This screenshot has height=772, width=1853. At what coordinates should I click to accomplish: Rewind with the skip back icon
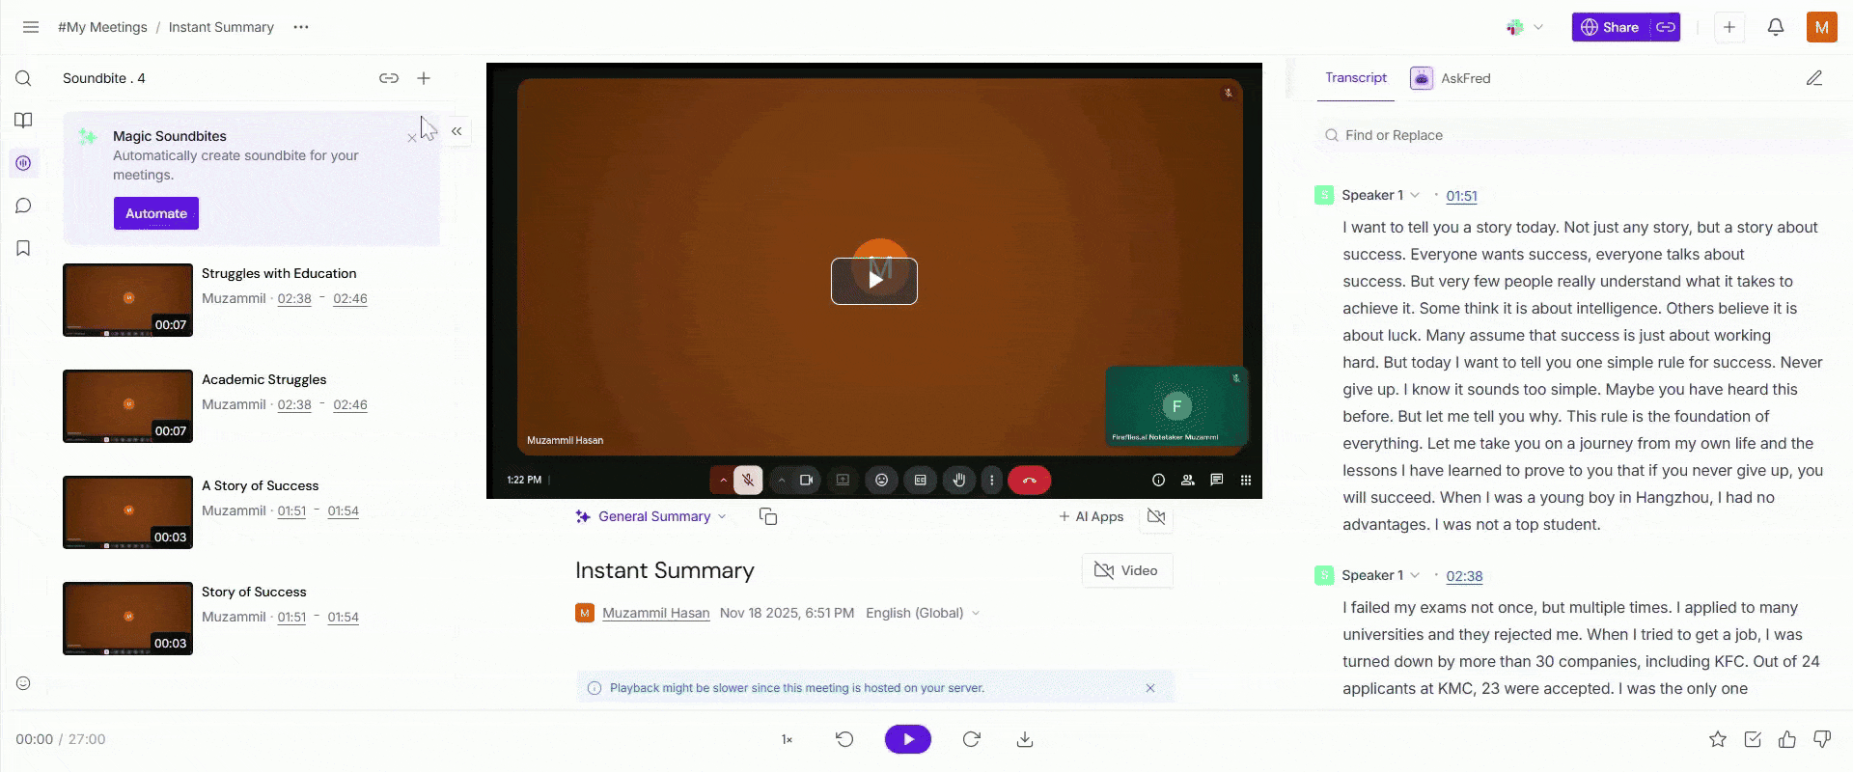pos(844,739)
